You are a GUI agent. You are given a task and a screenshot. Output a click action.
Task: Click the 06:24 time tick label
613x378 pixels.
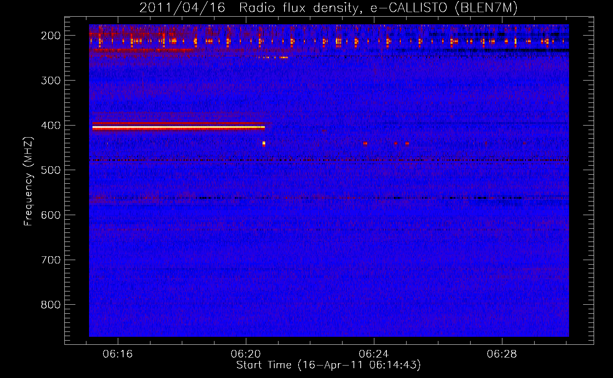[374, 354]
